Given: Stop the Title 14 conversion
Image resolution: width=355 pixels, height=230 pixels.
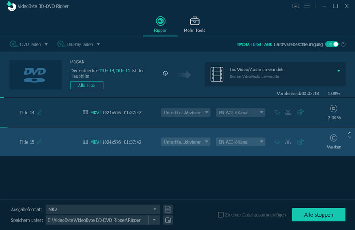Looking at the screenshot, I should coord(334,109).
